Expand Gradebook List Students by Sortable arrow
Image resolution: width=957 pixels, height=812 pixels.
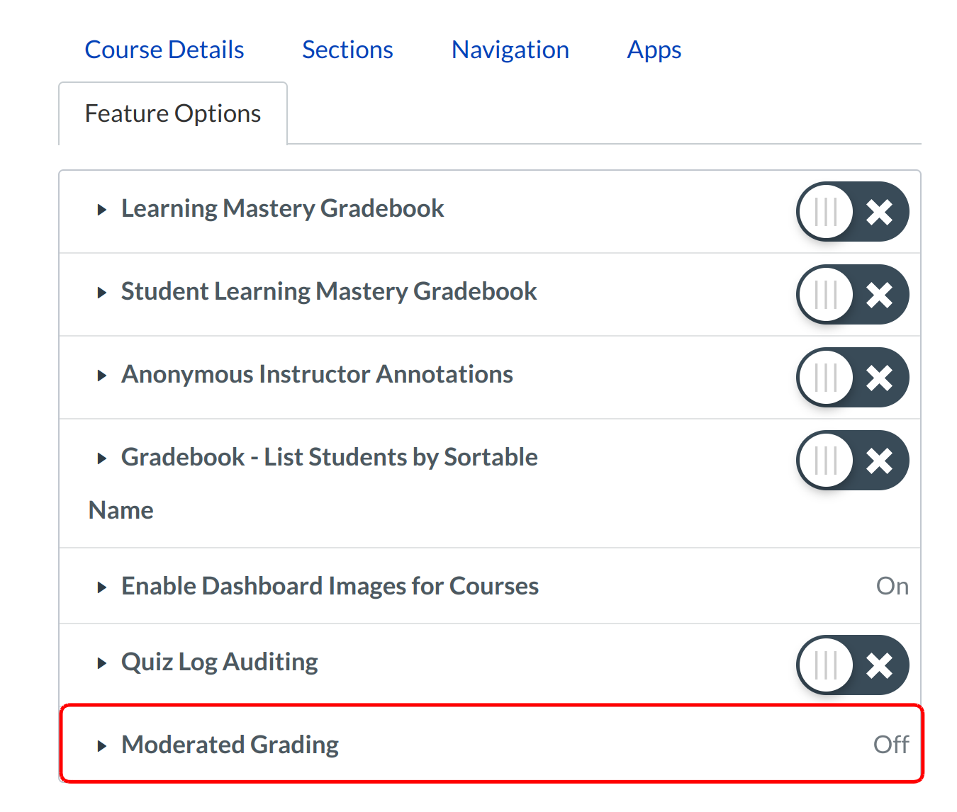click(x=102, y=458)
